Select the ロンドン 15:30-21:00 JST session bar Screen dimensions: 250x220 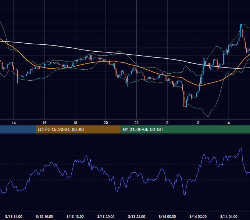(x=78, y=129)
